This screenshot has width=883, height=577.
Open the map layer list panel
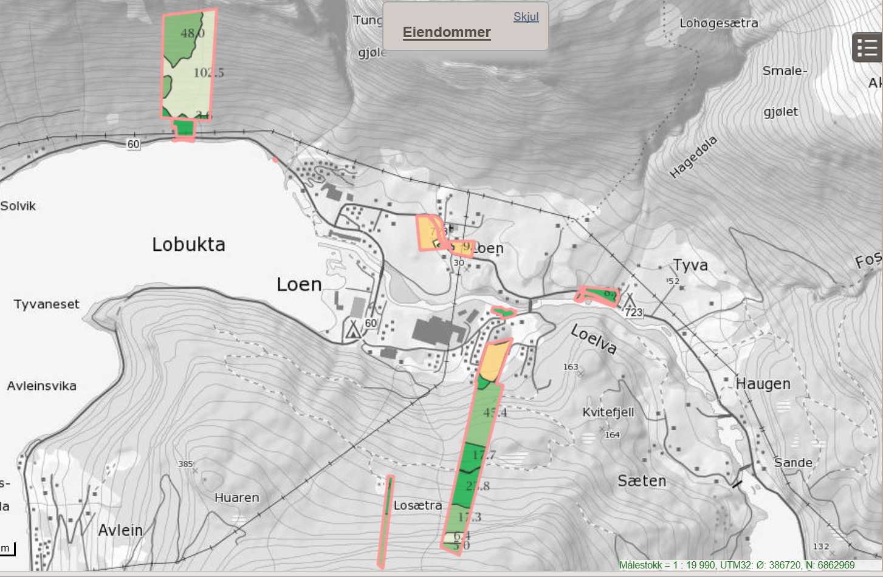click(x=867, y=47)
